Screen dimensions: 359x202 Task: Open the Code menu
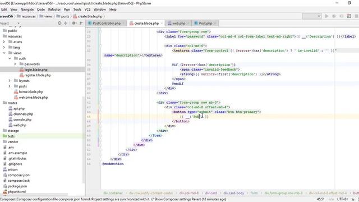point(41,10)
